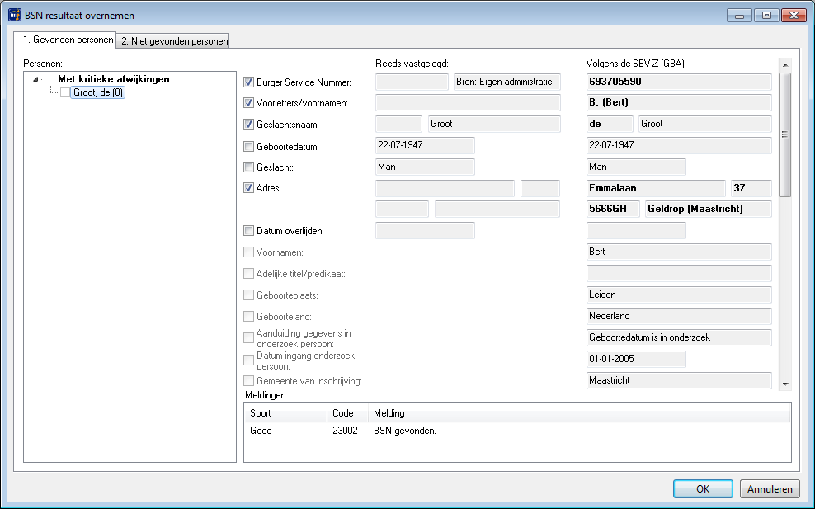Click the disabled 'Voornamen' checkbox
This screenshot has height=509, width=815.
(248, 252)
